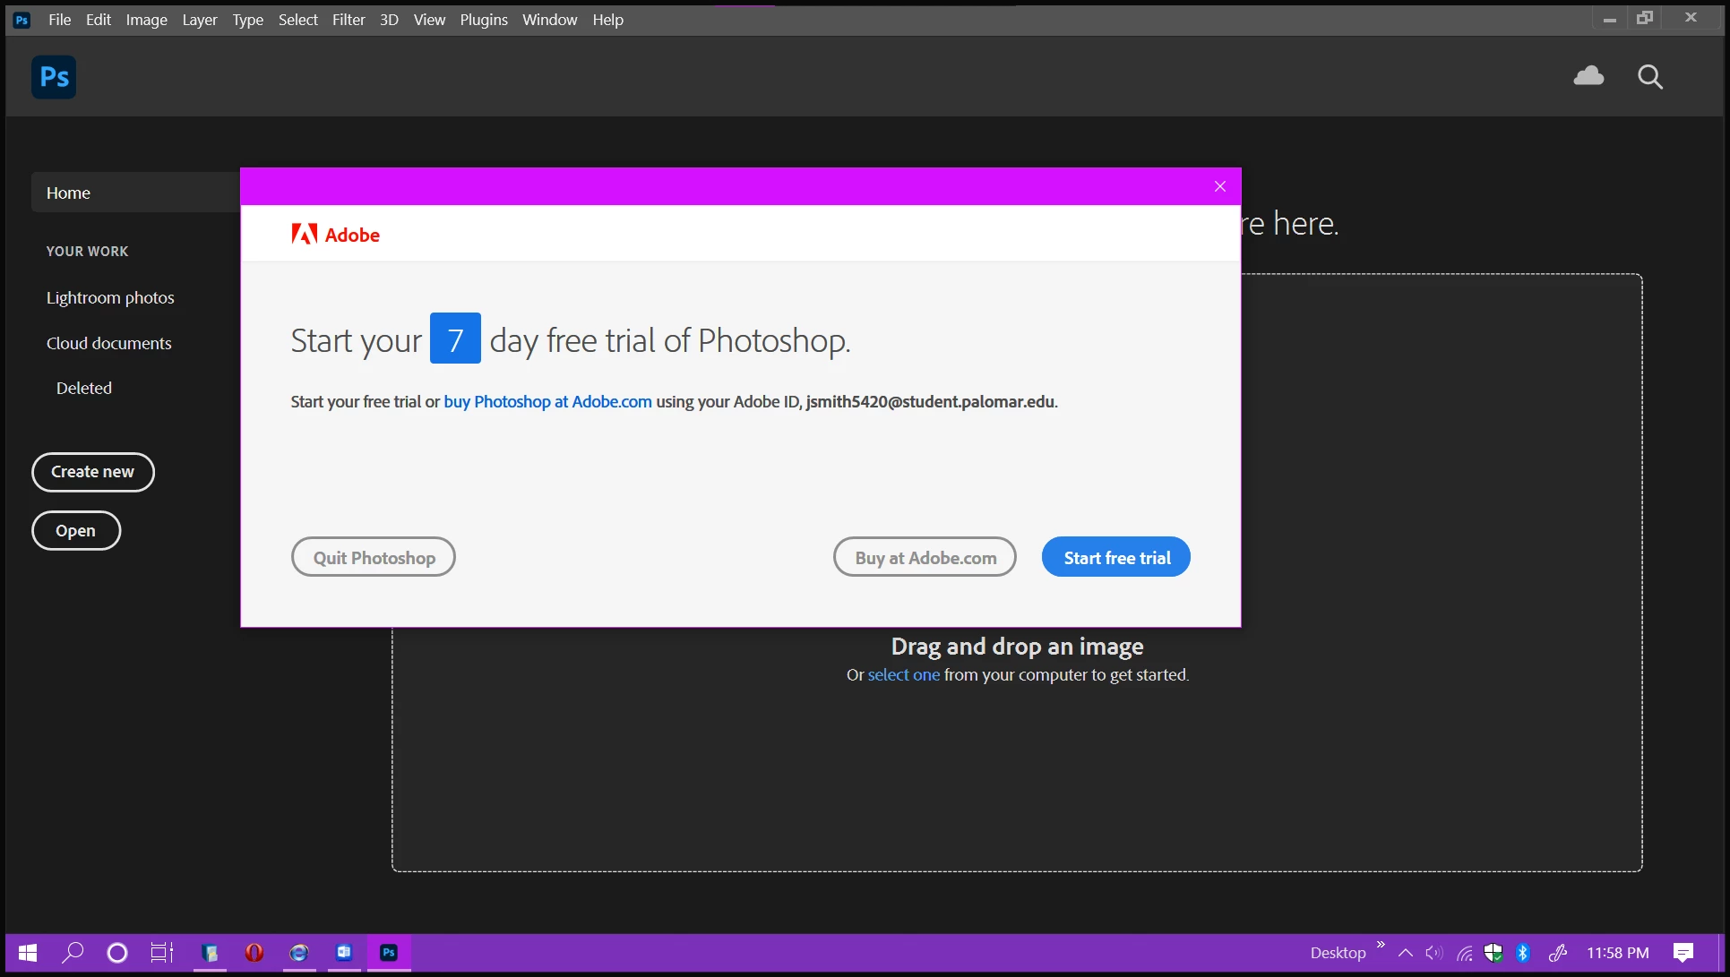Viewport: 1730px width, 977px height.
Task: Click the 'select one' file link
Action: pyautogui.click(x=903, y=675)
